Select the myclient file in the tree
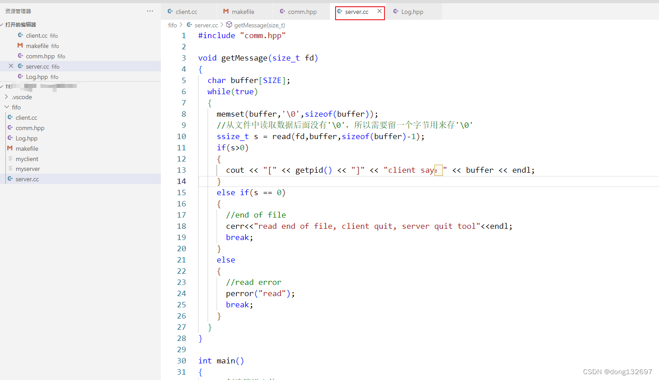The width and height of the screenshot is (659, 380). [x=80, y=159]
